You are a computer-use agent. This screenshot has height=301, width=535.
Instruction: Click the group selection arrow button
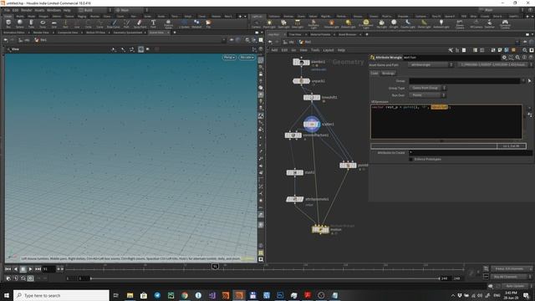pyautogui.click(x=529, y=81)
